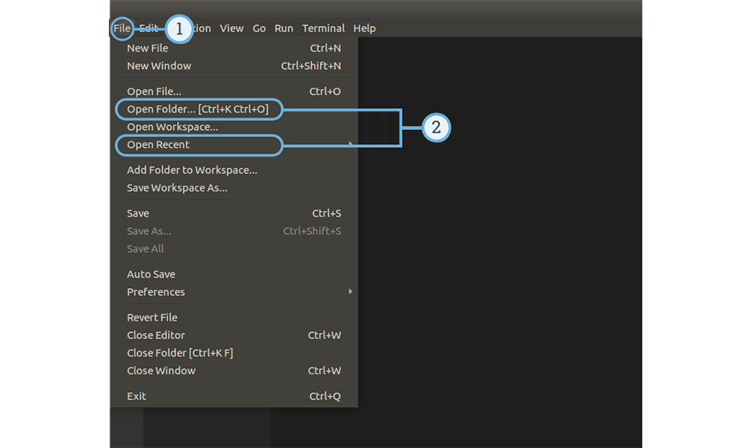The height and width of the screenshot is (448, 752).
Task: Select Open Workspace... entry
Action: tap(172, 127)
